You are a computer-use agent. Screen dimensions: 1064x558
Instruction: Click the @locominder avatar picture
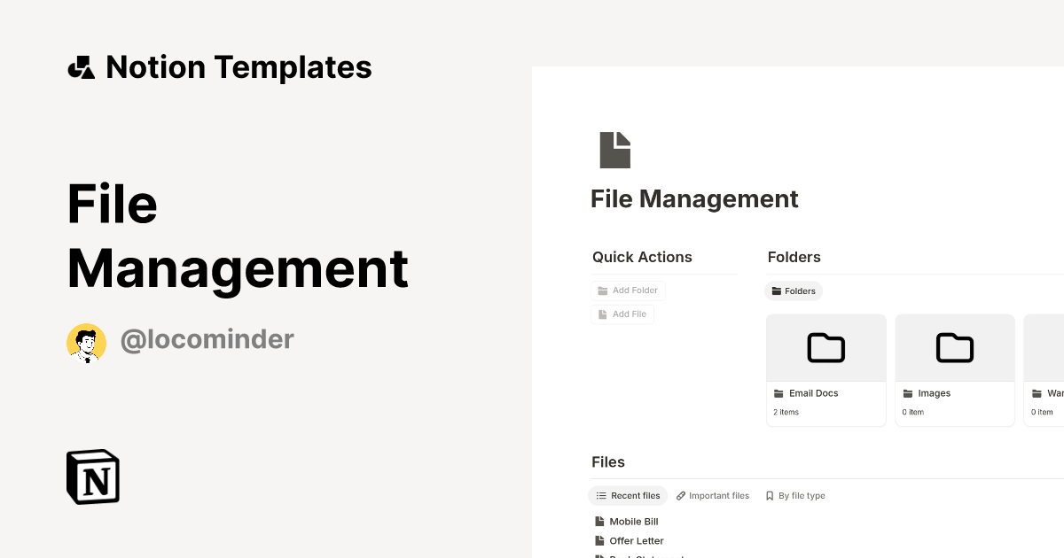[x=86, y=342]
